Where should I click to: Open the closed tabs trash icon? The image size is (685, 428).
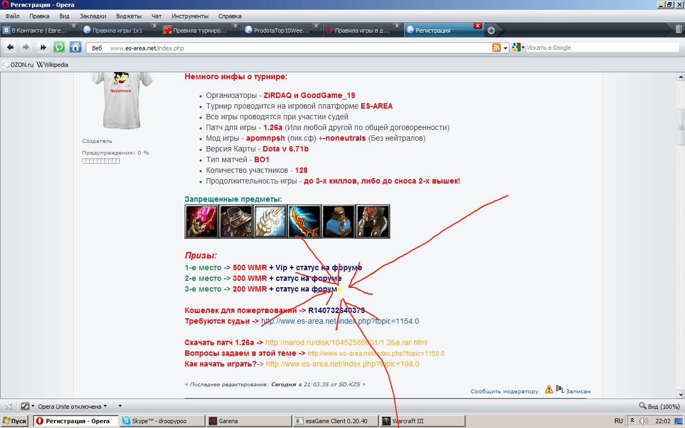[x=679, y=29]
